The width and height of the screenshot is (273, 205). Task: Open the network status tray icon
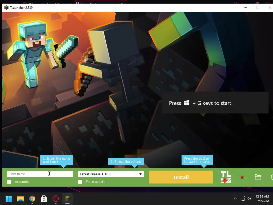coord(243,199)
